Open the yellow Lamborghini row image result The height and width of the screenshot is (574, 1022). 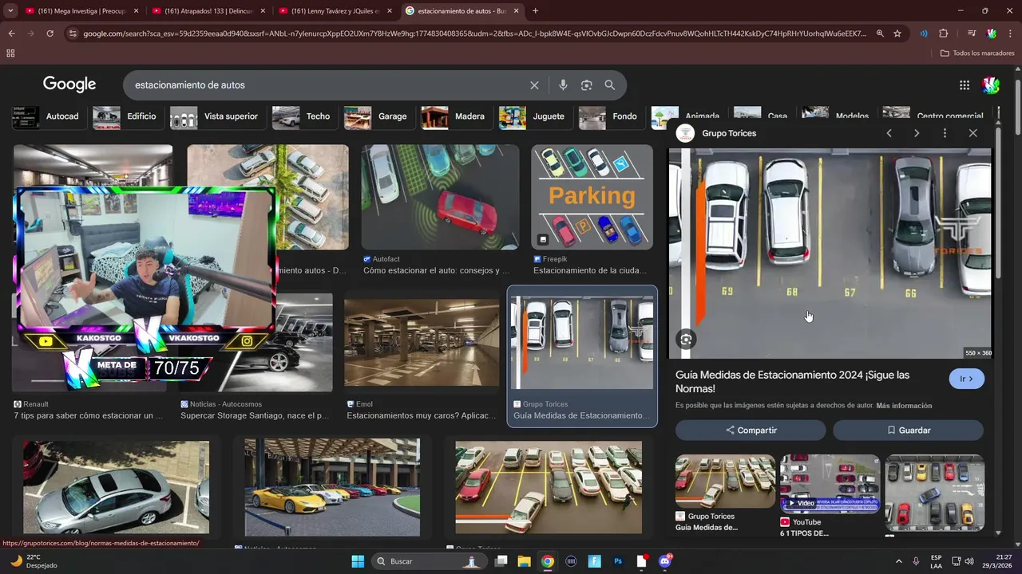click(x=332, y=487)
